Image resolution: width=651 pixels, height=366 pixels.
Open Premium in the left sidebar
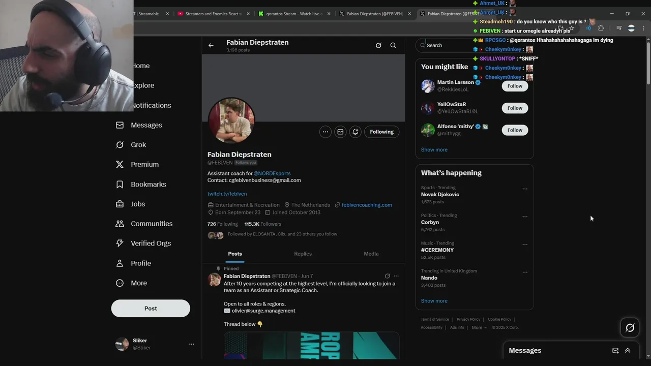coord(137,165)
